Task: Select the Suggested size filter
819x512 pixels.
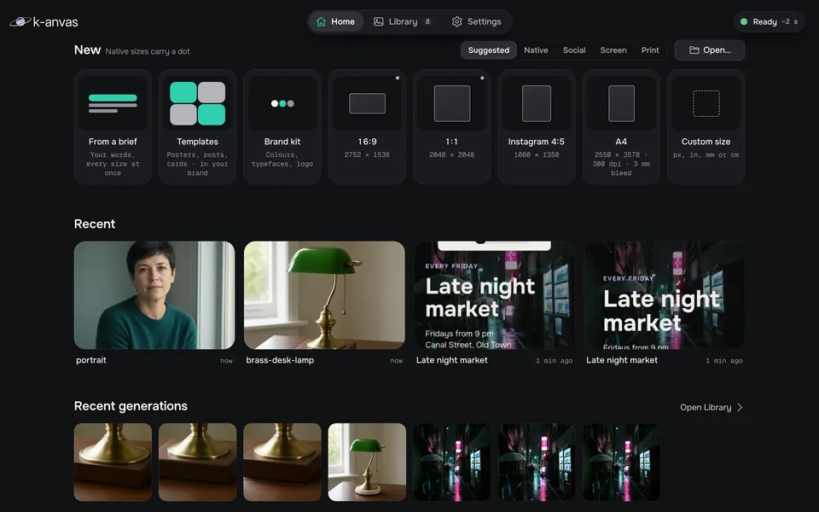Action: (488, 50)
